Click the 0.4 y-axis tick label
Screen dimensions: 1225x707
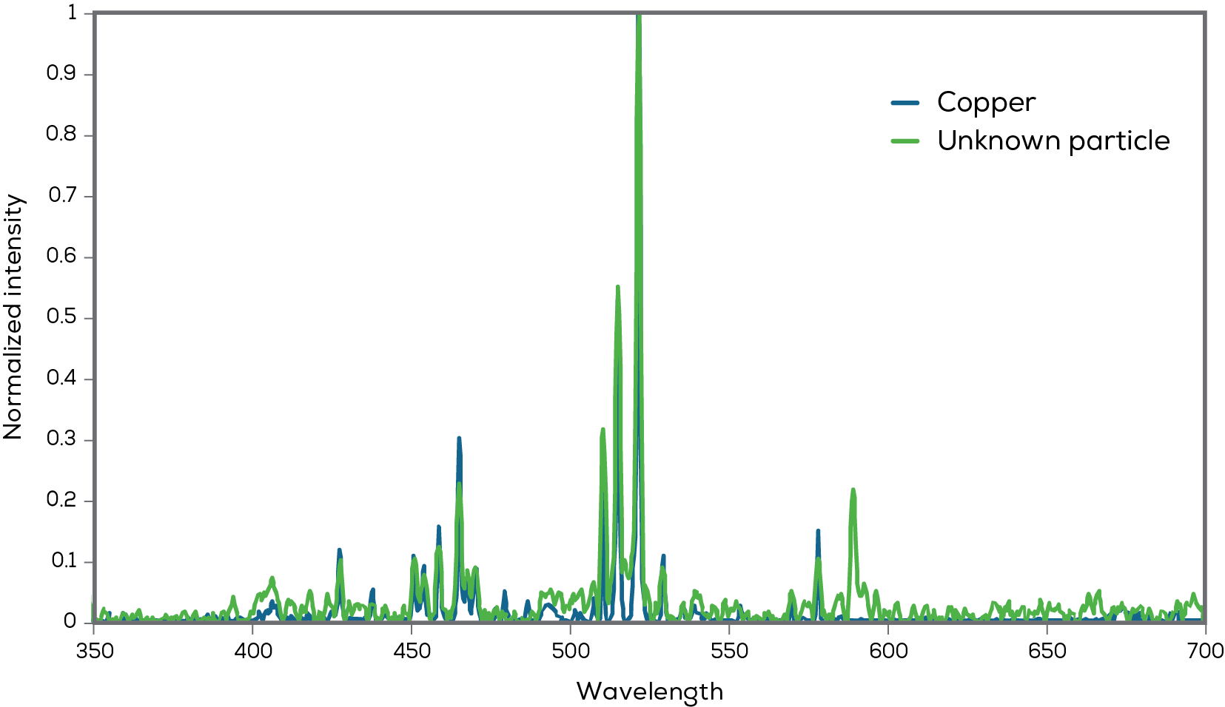point(61,378)
